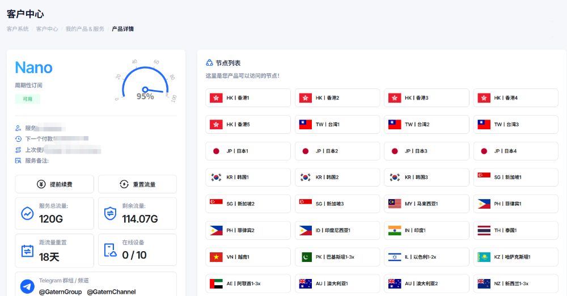Click the 提前续费 early renewal button
Image resolution: width=567 pixels, height=296 pixels.
[55, 184]
